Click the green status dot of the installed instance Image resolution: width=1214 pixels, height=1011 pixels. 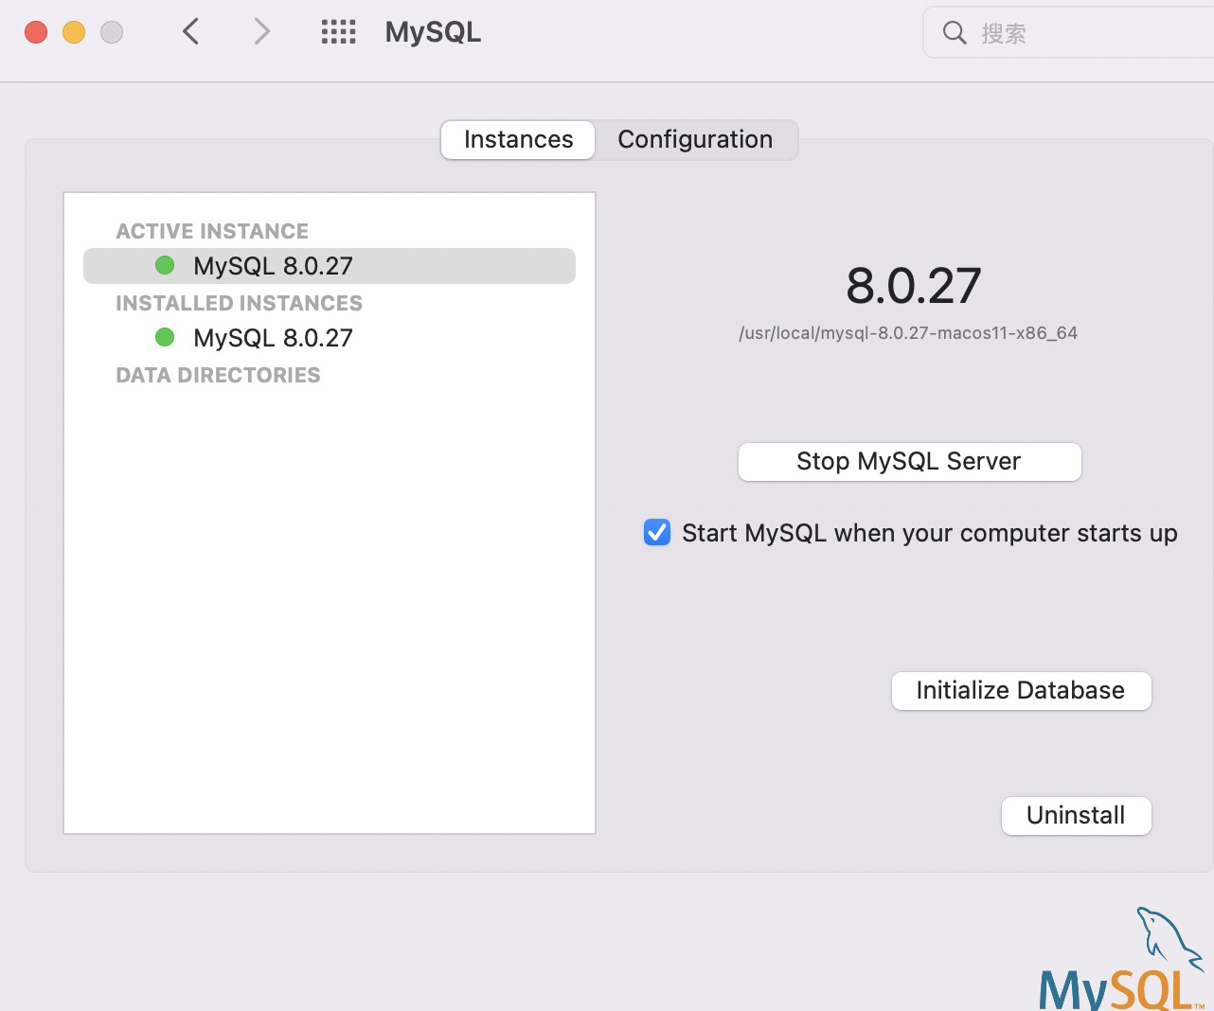click(x=165, y=337)
